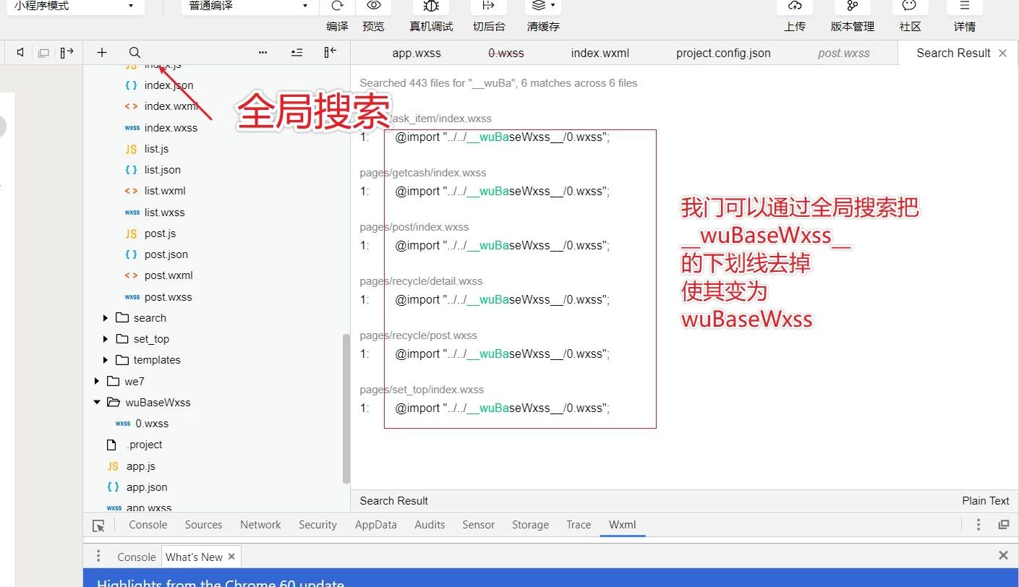Collapse the wuBaseWxss folder

97,403
